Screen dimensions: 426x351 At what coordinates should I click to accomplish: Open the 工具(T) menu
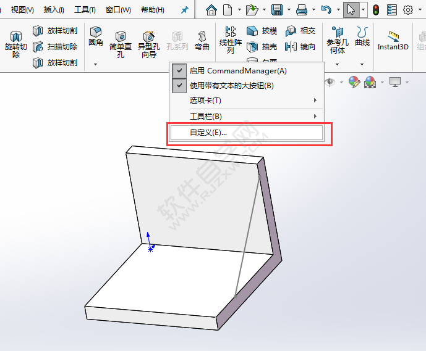(85, 10)
